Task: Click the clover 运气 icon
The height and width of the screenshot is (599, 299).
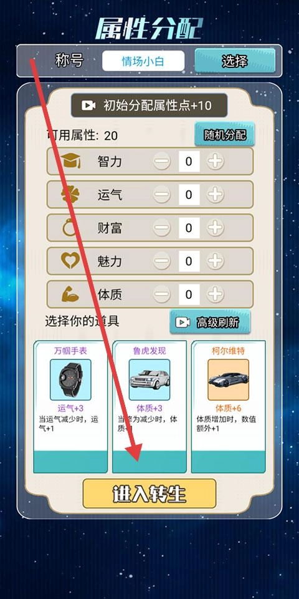Action: pos(70,195)
